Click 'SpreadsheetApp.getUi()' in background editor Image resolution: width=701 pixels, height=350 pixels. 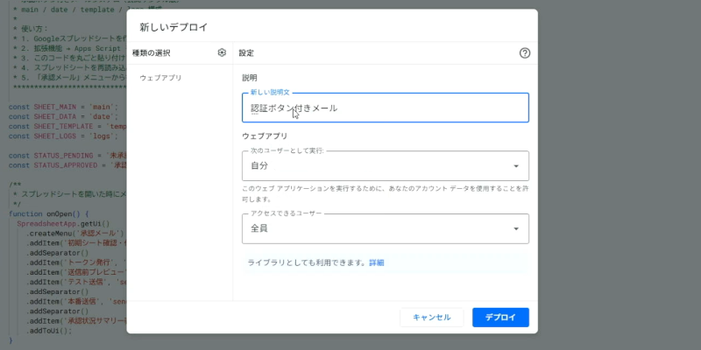click(63, 224)
